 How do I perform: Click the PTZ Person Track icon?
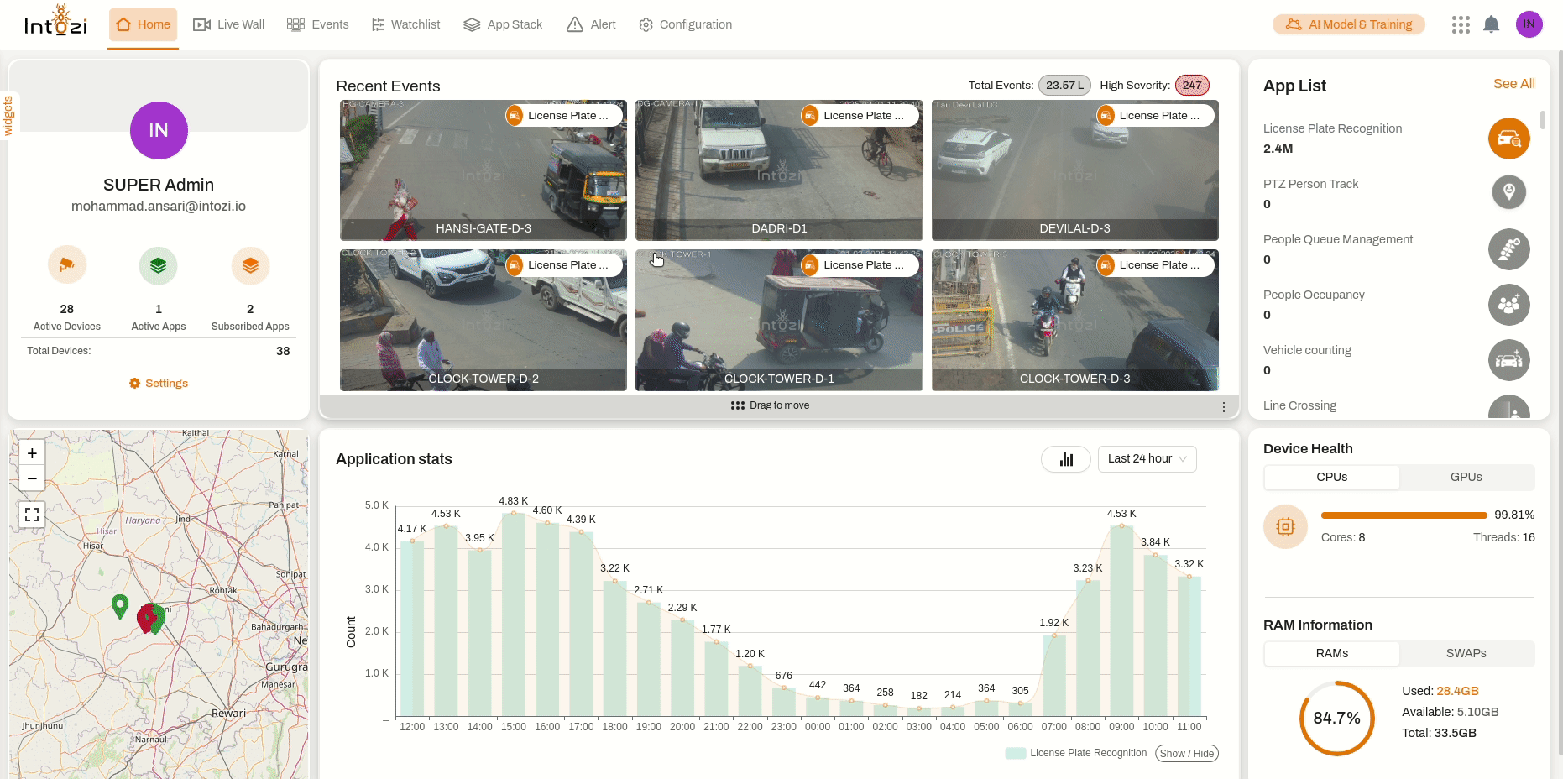pos(1508,192)
